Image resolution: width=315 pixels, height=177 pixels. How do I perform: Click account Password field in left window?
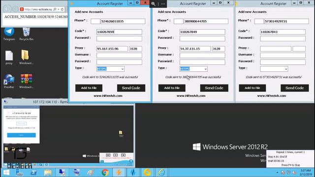click(119, 38)
